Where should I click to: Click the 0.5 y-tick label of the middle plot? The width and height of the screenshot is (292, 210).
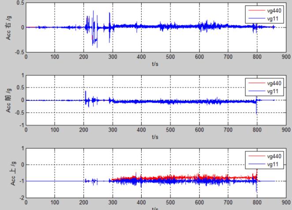pos(20,88)
